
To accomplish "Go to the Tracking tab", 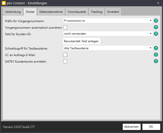I will tap(97, 12).
